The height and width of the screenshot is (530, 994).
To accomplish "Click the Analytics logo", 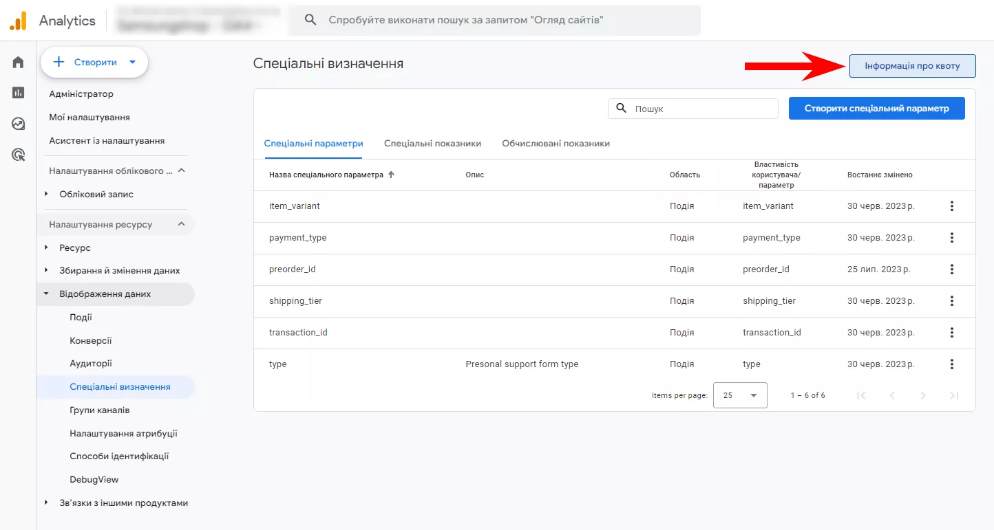I will tap(18, 21).
